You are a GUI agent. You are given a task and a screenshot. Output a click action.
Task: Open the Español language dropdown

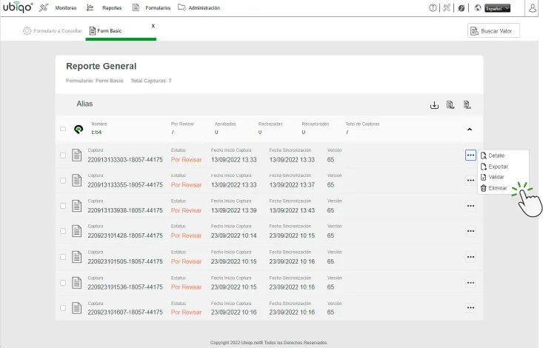point(497,8)
